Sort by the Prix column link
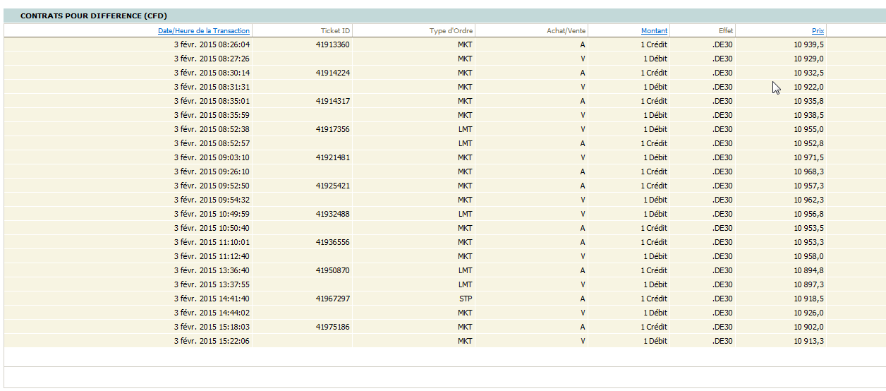Viewport: 886px width, 391px height. tap(818, 30)
